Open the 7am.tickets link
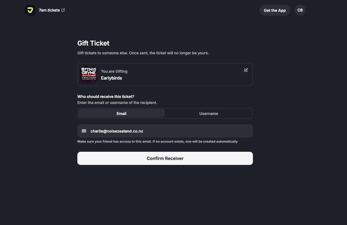Viewport: 347px width, 225px height. [49, 10]
